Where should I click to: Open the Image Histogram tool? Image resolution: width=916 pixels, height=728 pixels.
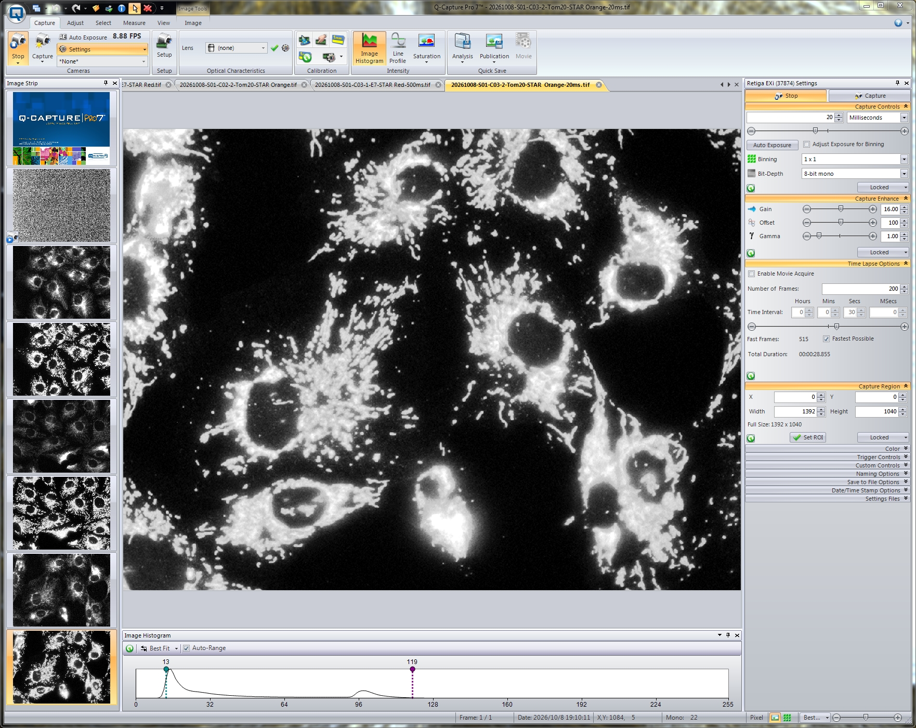coord(370,48)
